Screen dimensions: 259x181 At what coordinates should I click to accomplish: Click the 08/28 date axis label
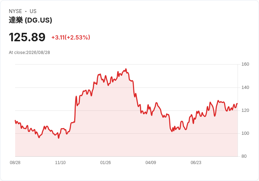click(15, 162)
